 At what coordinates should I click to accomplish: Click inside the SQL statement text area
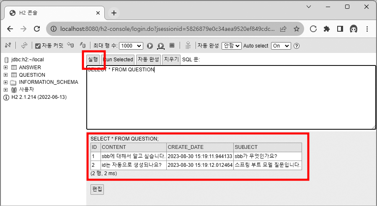point(231,98)
